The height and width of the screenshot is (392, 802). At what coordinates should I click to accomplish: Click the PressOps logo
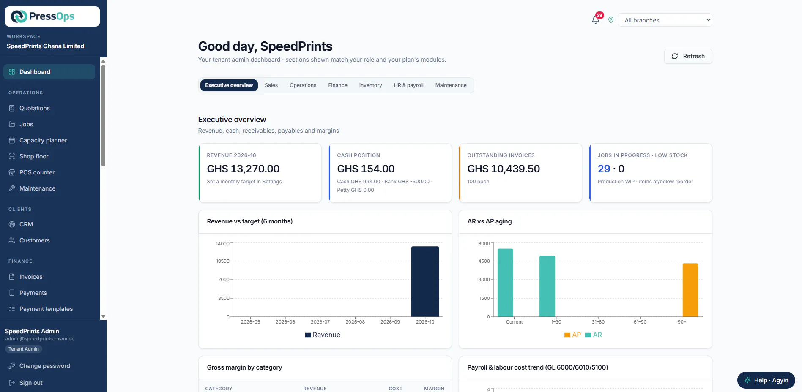coord(52,16)
